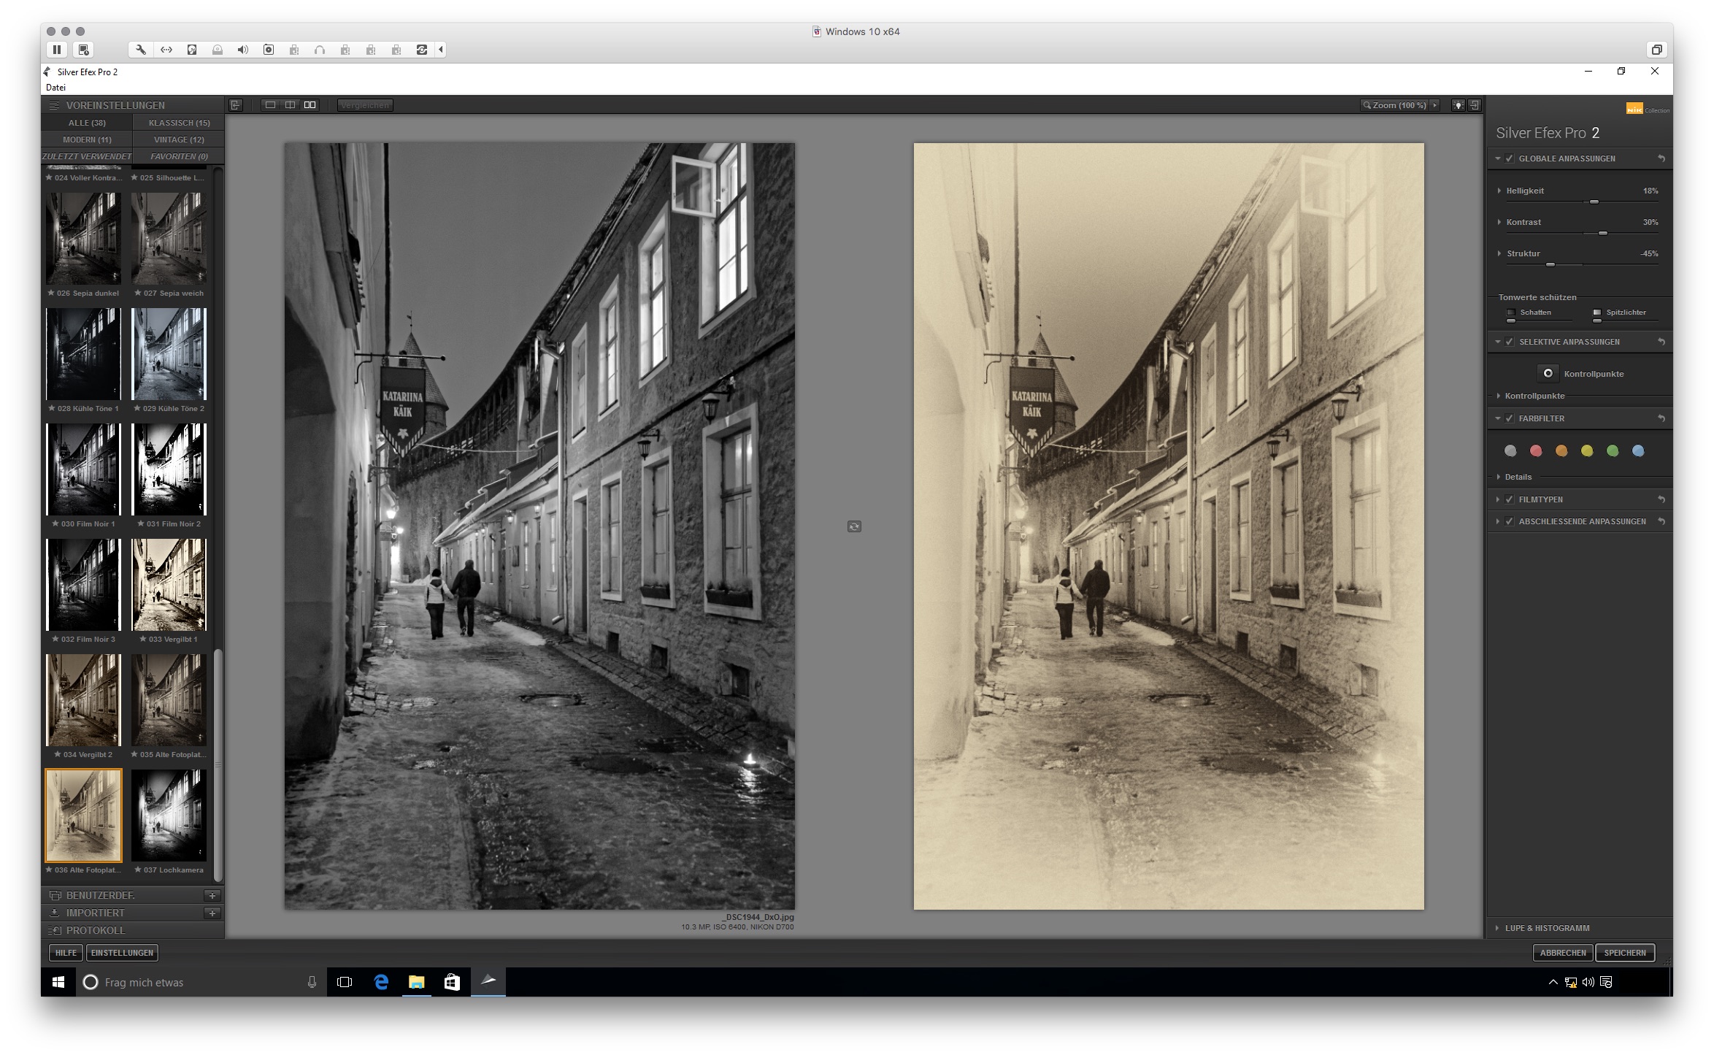Click the VMware CD/DVD drive icon

coord(218,50)
